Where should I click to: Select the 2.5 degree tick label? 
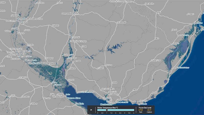pyautogui.click(x=120, y=113)
